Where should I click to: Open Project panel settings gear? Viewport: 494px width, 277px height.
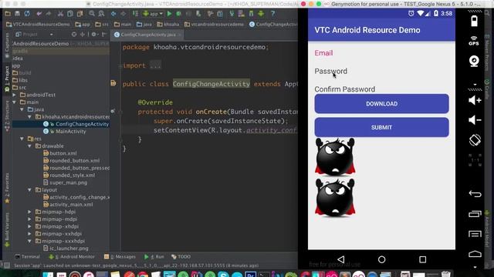(x=94, y=34)
